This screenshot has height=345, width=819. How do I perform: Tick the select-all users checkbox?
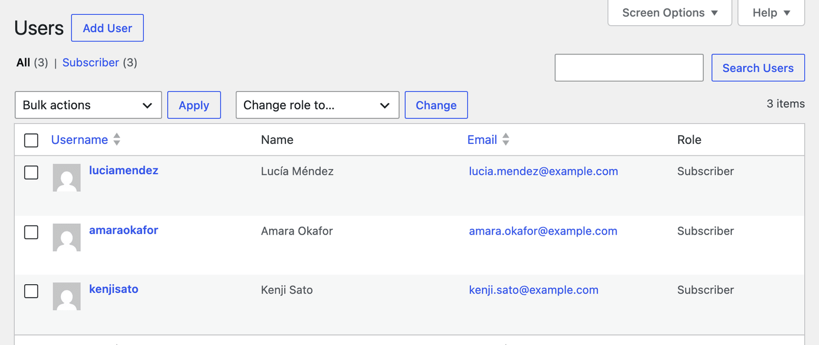pos(31,140)
